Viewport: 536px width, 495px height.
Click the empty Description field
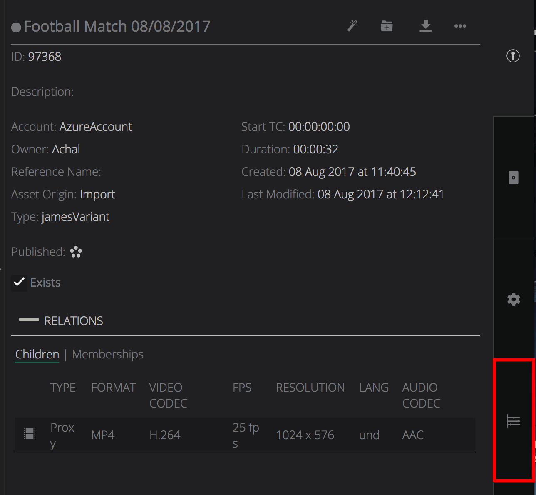pyautogui.click(x=125, y=92)
